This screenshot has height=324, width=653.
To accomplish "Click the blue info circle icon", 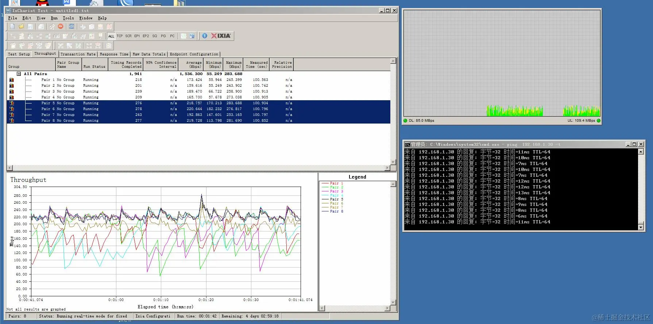I will pos(205,36).
